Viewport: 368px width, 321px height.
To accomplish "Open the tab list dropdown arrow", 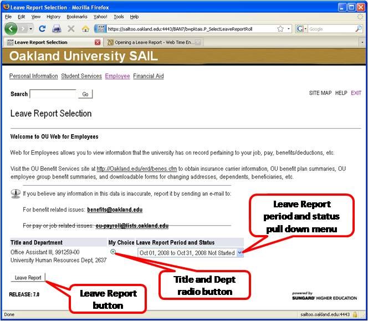I will click(362, 42).
